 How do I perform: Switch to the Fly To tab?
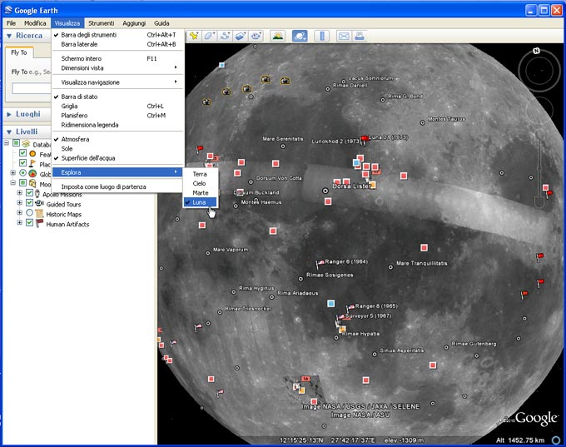[x=19, y=52]
